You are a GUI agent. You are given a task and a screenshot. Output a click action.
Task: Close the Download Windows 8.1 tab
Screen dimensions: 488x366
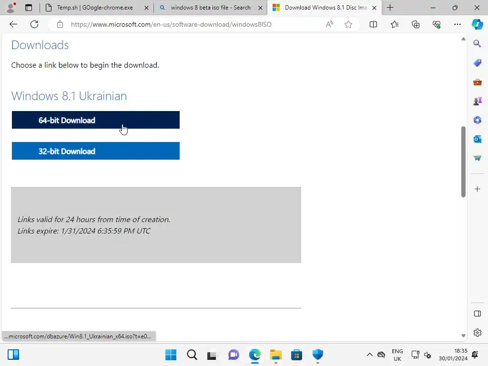pos(375,8)
